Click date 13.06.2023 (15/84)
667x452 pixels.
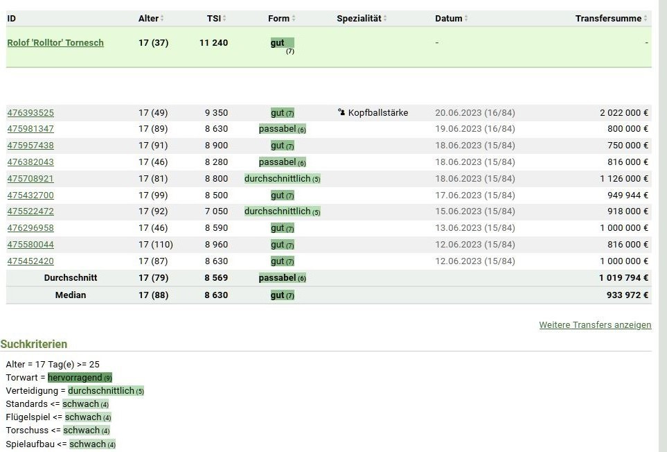474,227
